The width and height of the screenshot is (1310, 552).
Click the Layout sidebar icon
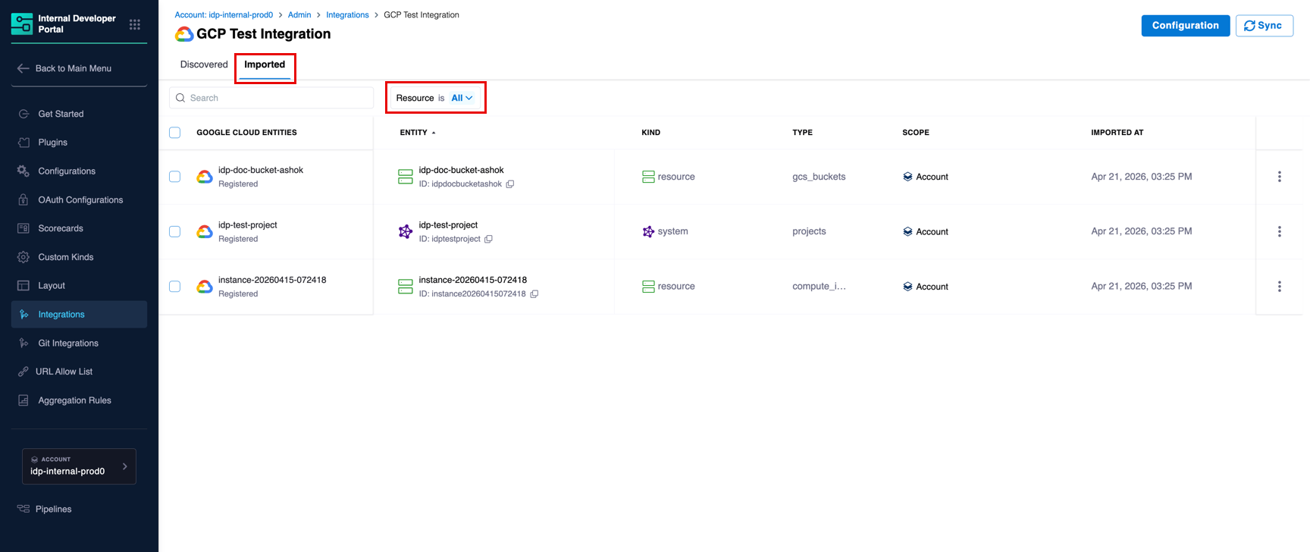pyautogui.click(x=24, y=286)
